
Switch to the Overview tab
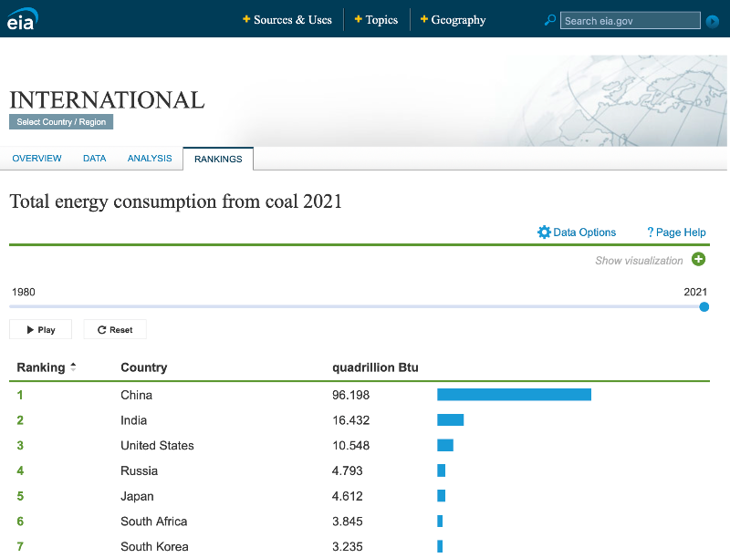(x=36, y=158)
